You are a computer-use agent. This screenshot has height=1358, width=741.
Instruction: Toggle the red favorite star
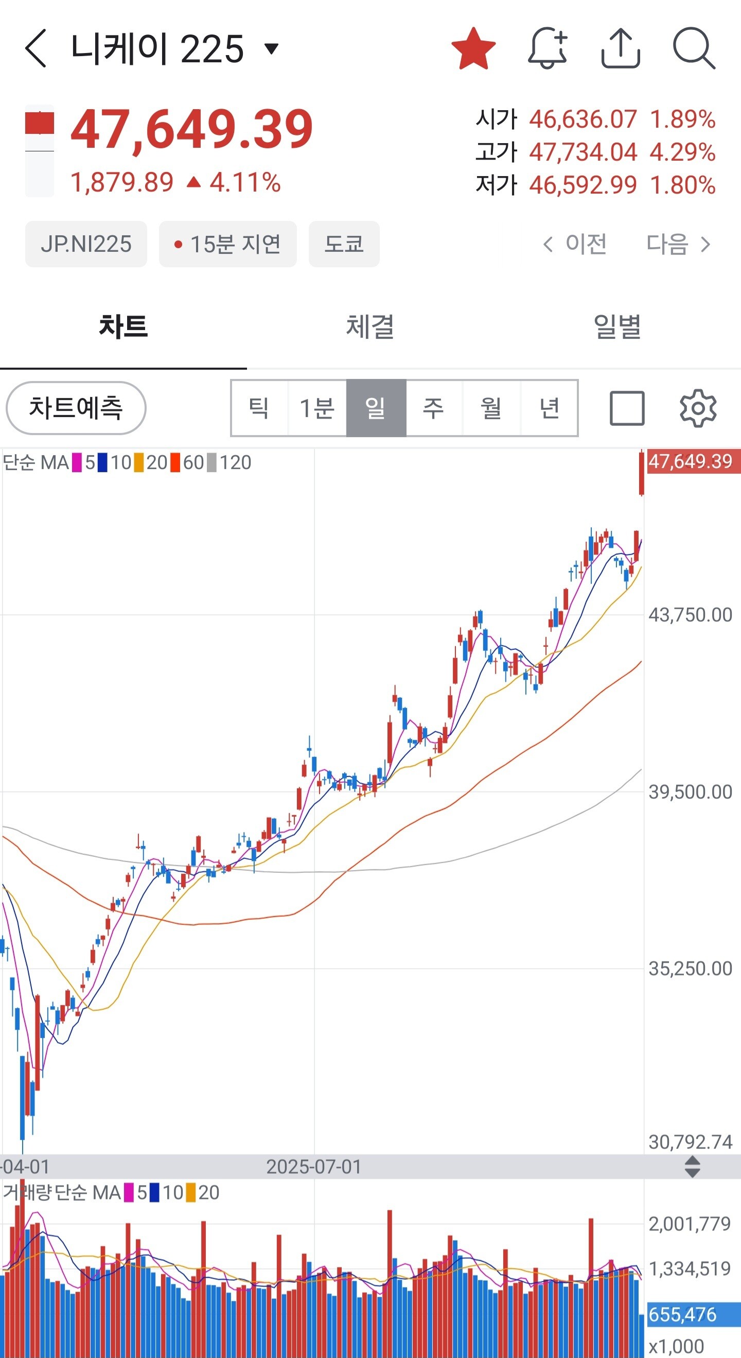[x=473, y=48]
